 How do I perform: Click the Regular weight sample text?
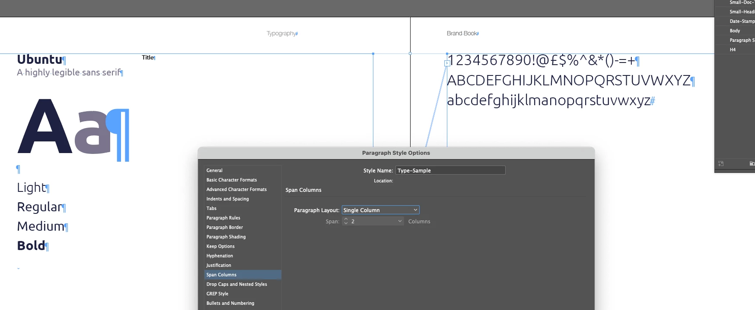40,207
